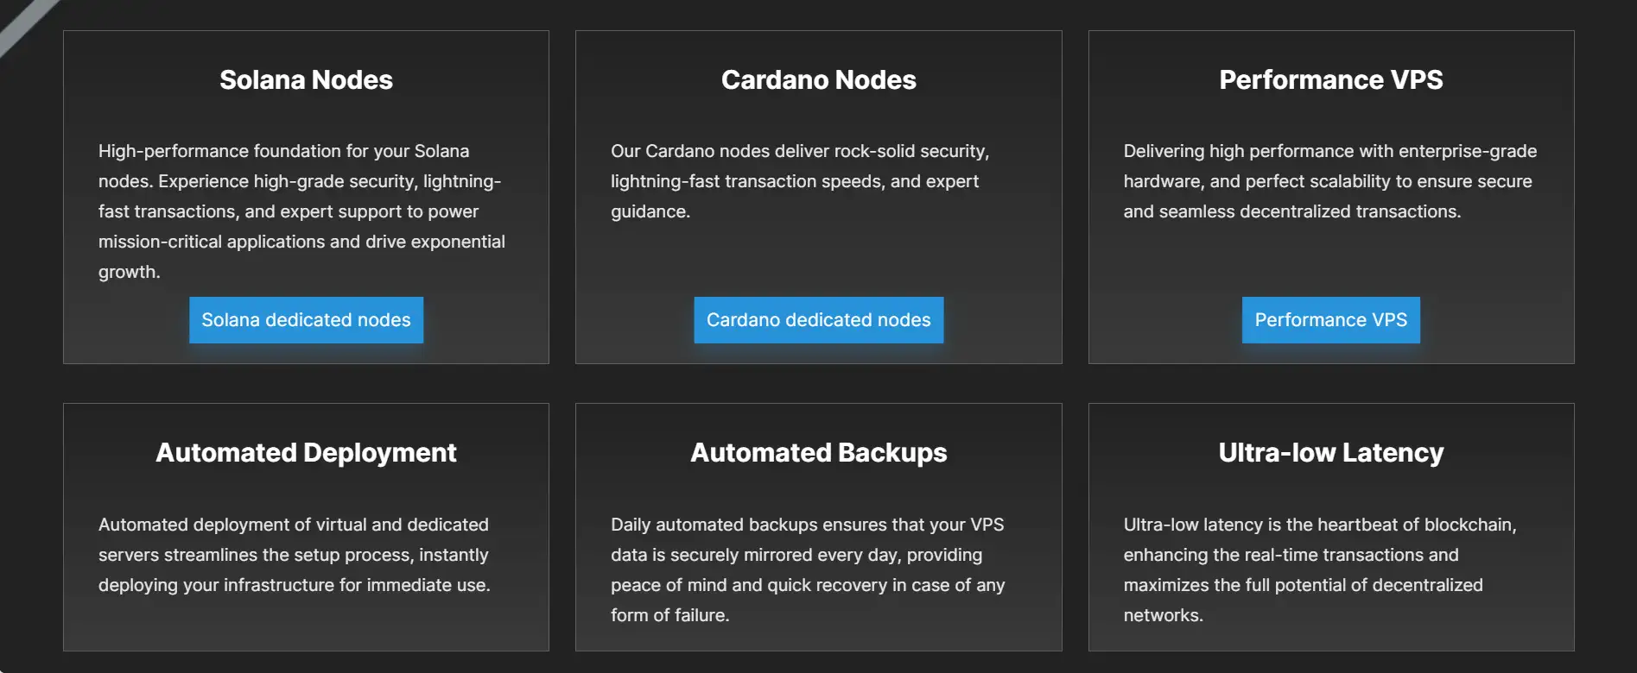
Task: Click the Performance VPS heading text
Action: point(1330,80)
